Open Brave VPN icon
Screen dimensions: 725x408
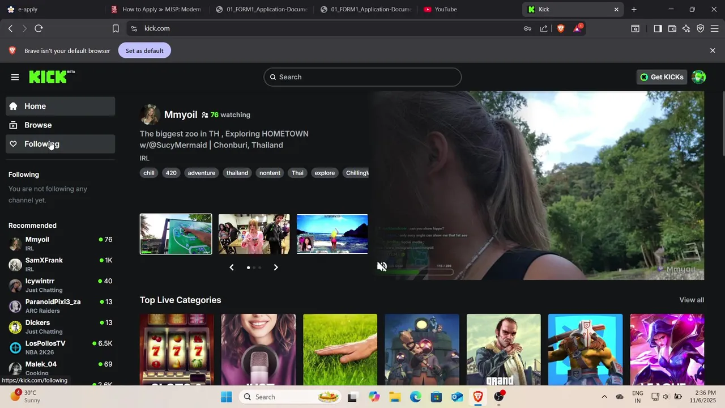tap(701, 28)
